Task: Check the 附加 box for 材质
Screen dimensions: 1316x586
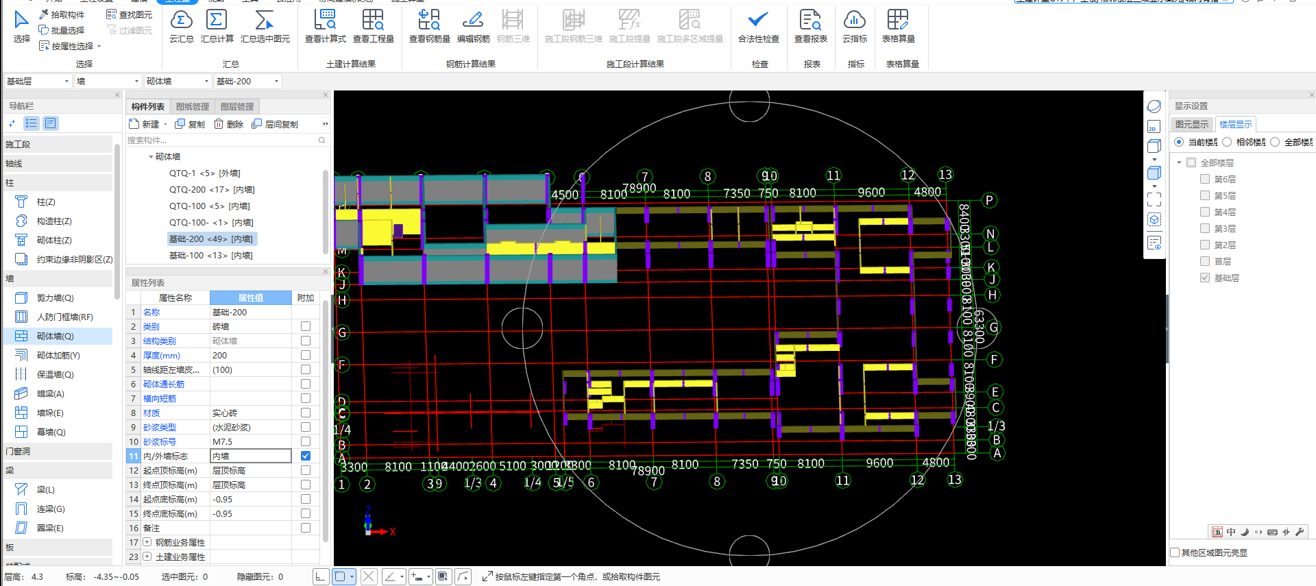Action: (306, 413)
